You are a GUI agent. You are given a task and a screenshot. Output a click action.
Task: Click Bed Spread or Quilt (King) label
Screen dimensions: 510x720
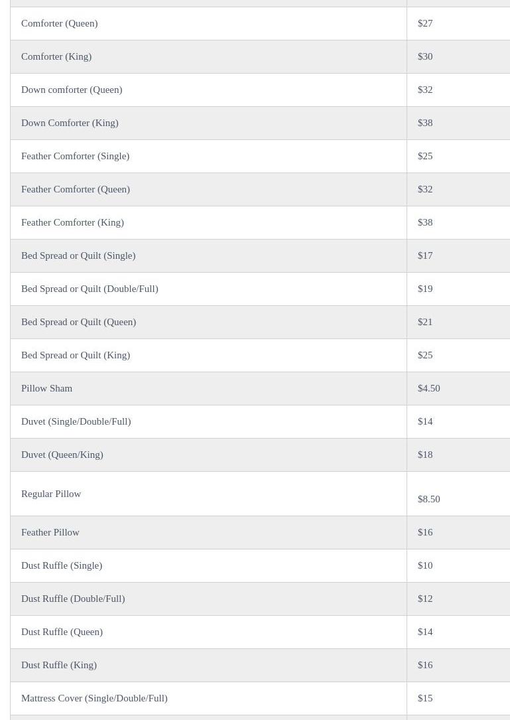tap(76, 355)
